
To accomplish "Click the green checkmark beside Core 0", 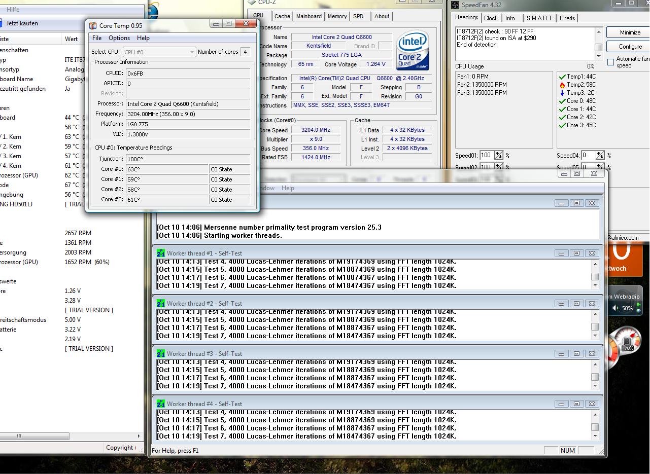I will click(x=562, y=101).
